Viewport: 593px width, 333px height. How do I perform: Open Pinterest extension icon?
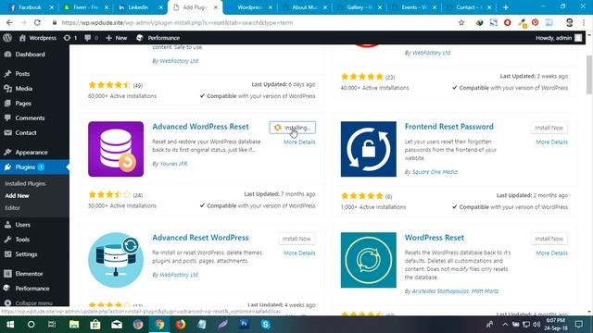pyautogui.click(x=536, y=22)
